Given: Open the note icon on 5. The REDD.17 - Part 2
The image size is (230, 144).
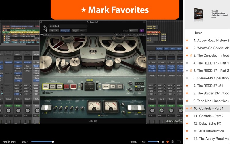Looking at the screenshot, I should [x=191, y=71].
